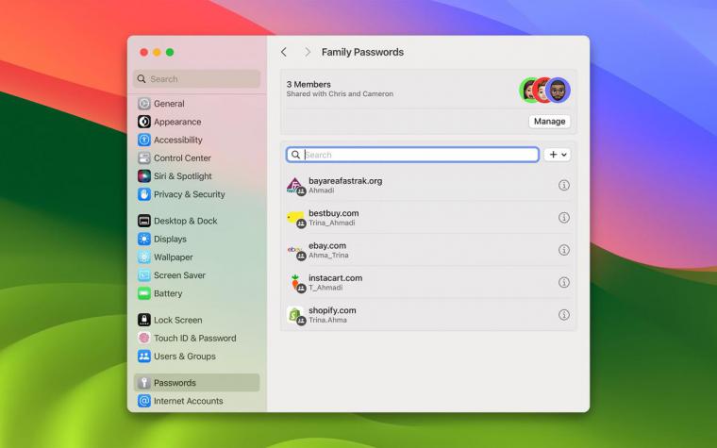Select the Lock Screen label in sidebar
The width and height of the screenshot is (717, 448).
[178, 320]
